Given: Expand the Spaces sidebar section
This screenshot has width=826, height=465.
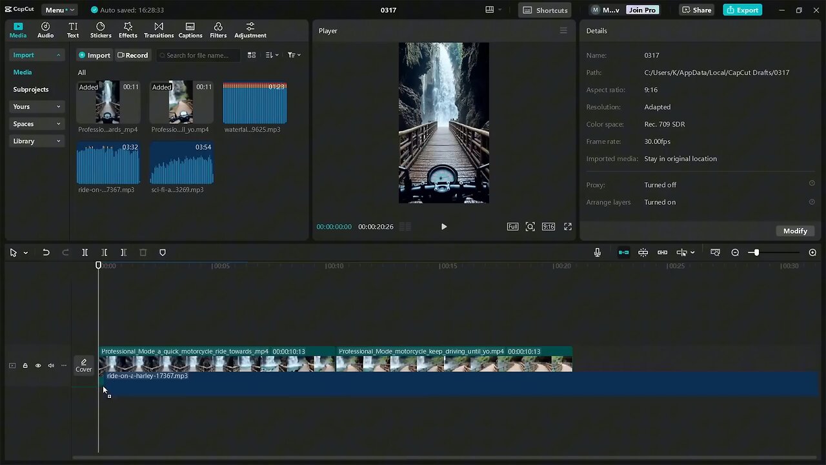Looking at the screenshot, I should [x=37, y=124].
